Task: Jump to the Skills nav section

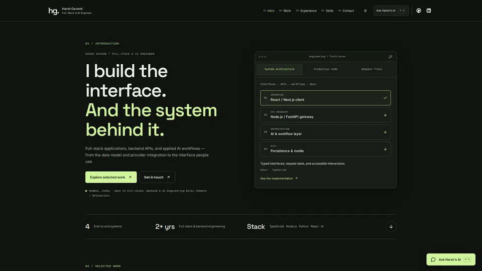Action: tap(327, 11)
